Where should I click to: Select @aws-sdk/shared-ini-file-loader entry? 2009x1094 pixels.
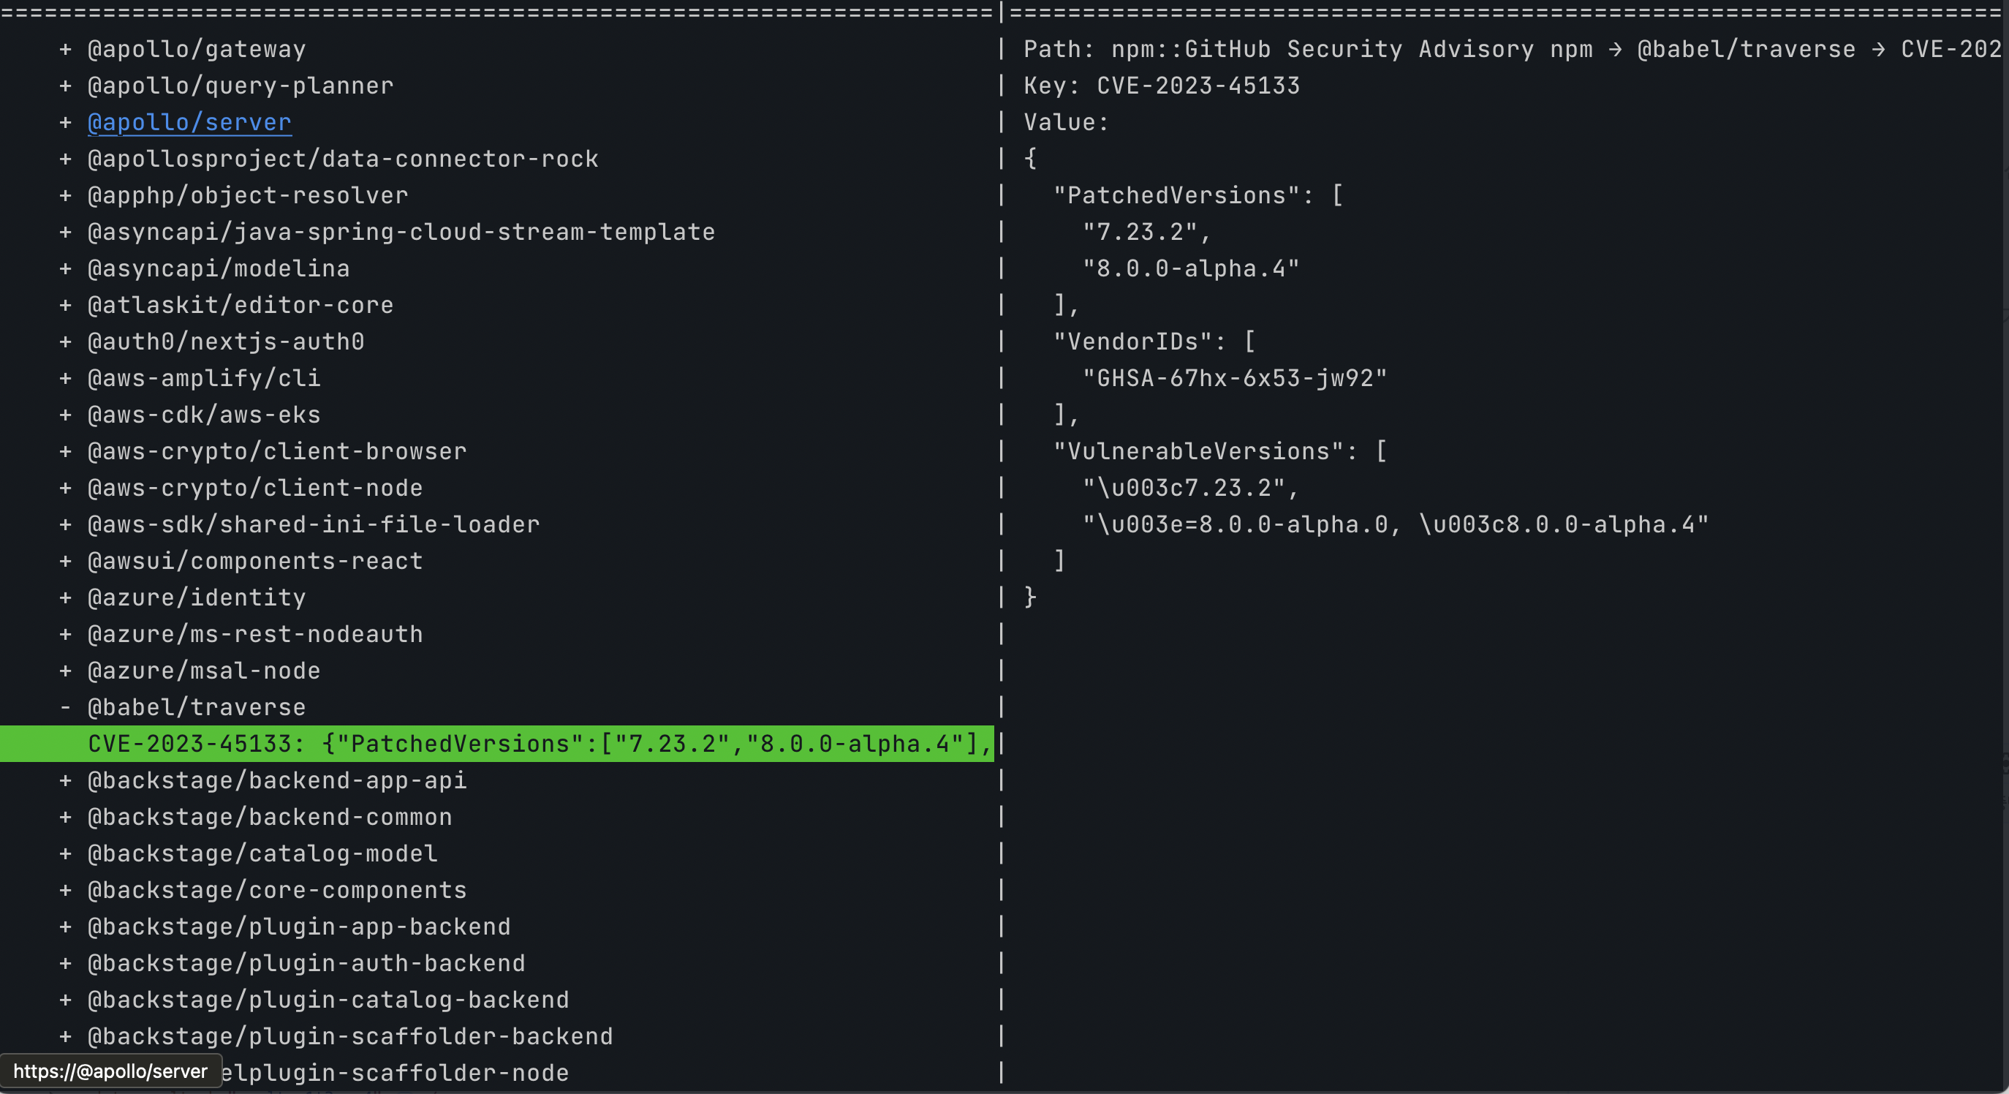coord(314,524)
